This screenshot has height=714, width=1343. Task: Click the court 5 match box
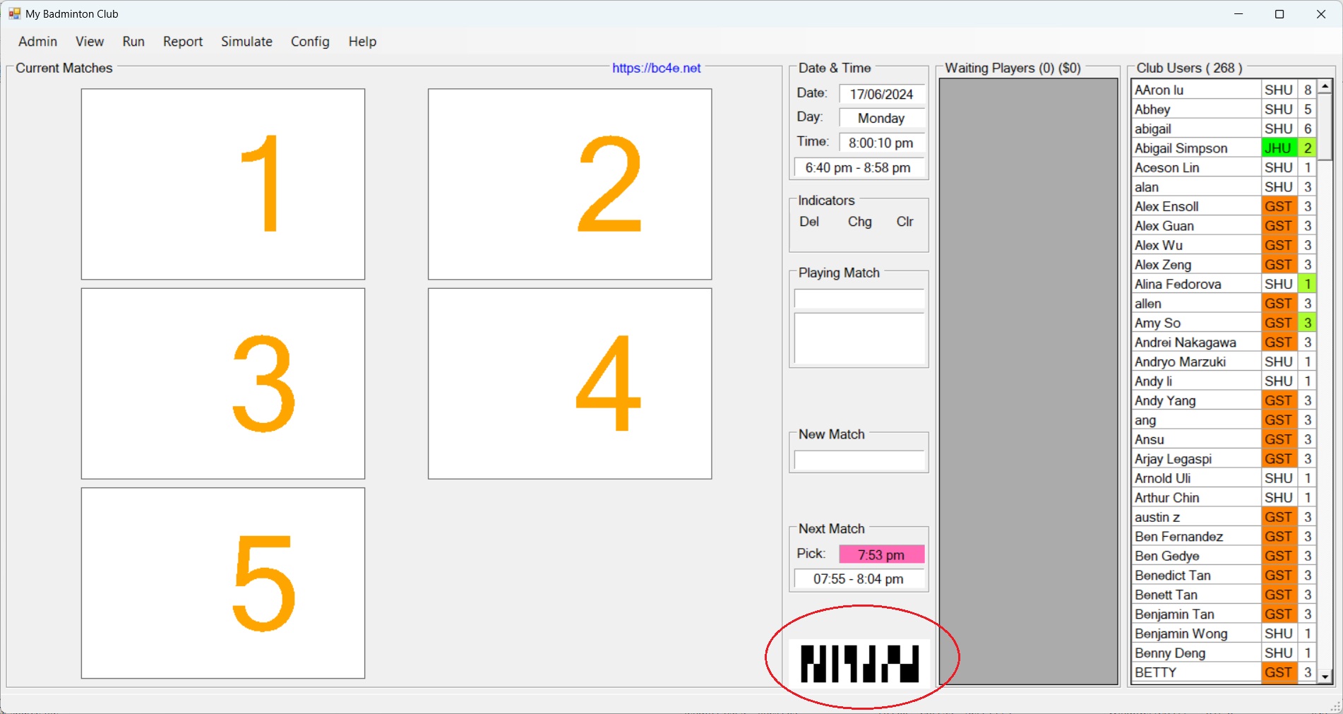[x=223, y=583]
